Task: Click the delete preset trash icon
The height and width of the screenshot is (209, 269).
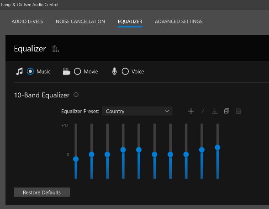Action: 238,111
